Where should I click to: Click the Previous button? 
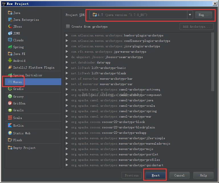tap(132, 175)
